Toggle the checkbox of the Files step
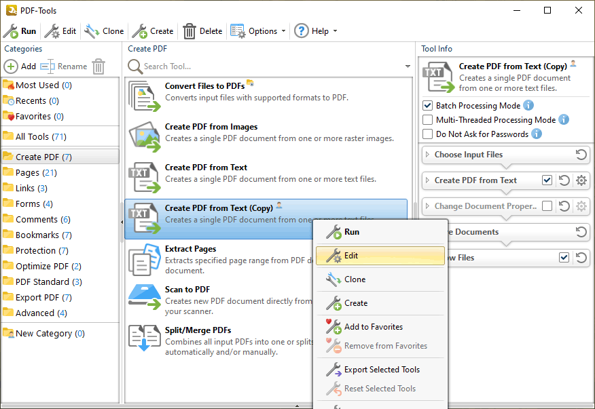 564,258
